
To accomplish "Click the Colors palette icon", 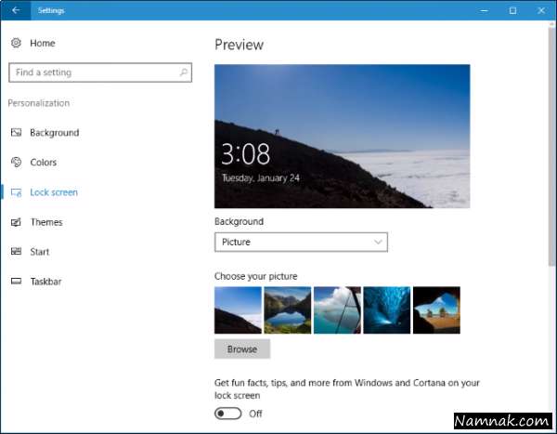I will click(x=16, y=163).
